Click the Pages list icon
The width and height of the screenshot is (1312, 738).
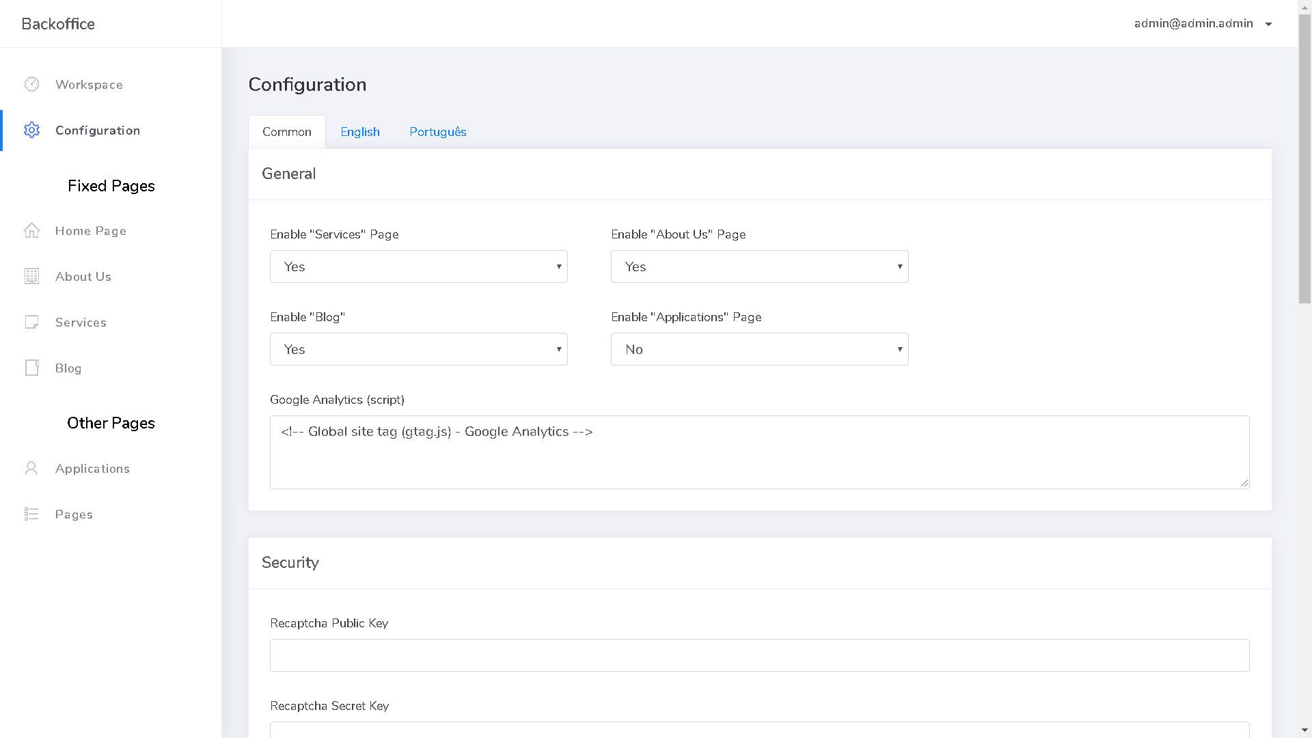point(31,514)
